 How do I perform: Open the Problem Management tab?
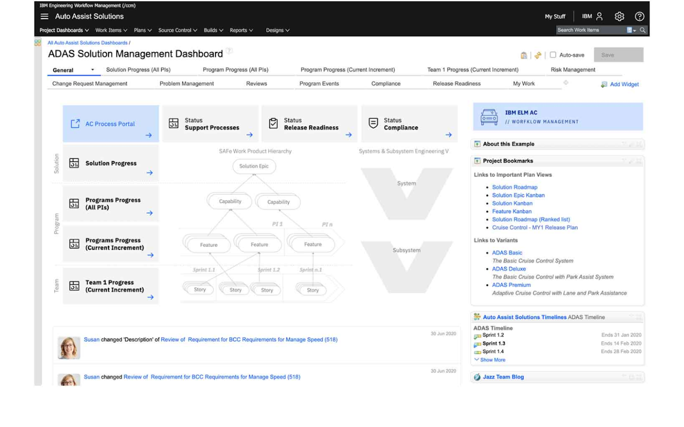187,84
